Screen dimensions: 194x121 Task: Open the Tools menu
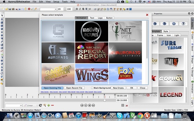pos(65,2)
